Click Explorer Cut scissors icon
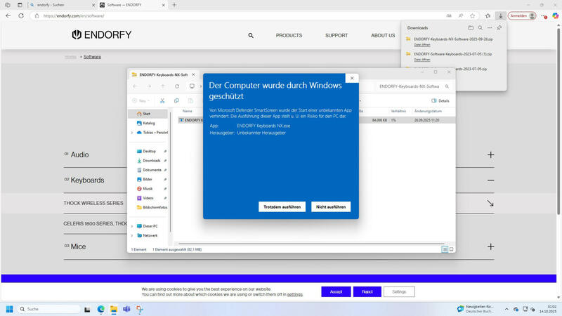 pyautogui.click(x=162, y=100)
